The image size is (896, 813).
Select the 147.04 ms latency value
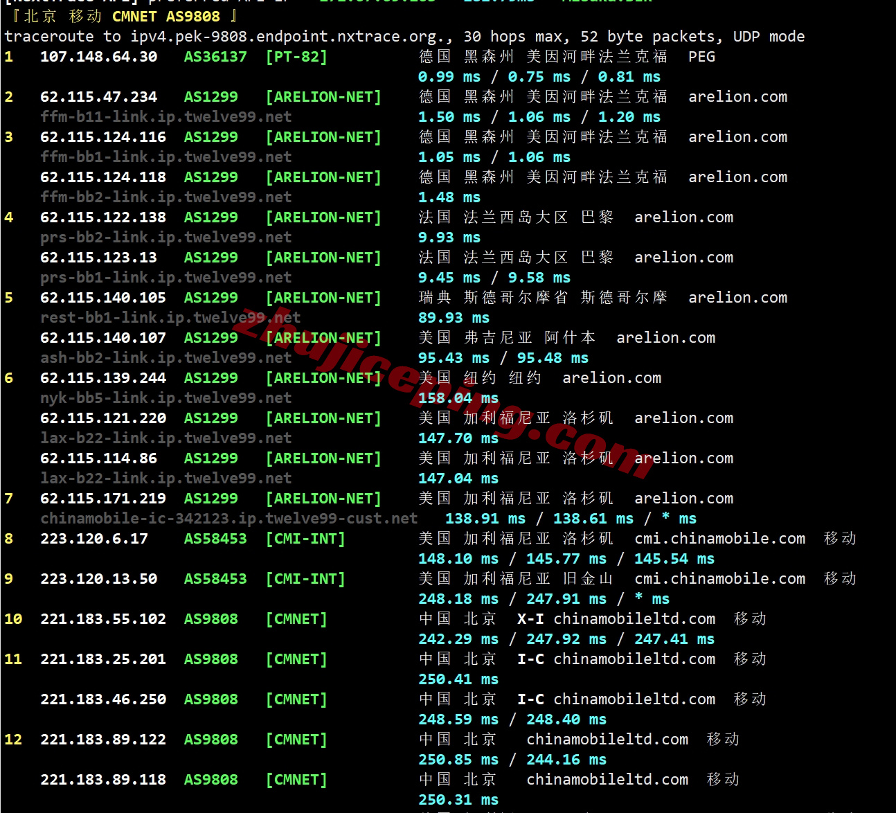click(x=458, y=479)
